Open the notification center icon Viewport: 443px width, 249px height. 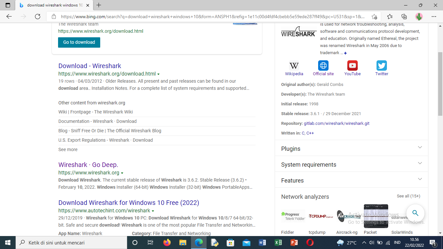pos(432,243)
